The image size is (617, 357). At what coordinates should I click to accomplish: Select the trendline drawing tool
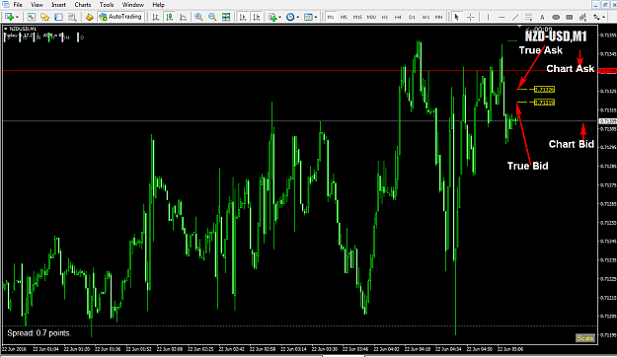[515, 17]
